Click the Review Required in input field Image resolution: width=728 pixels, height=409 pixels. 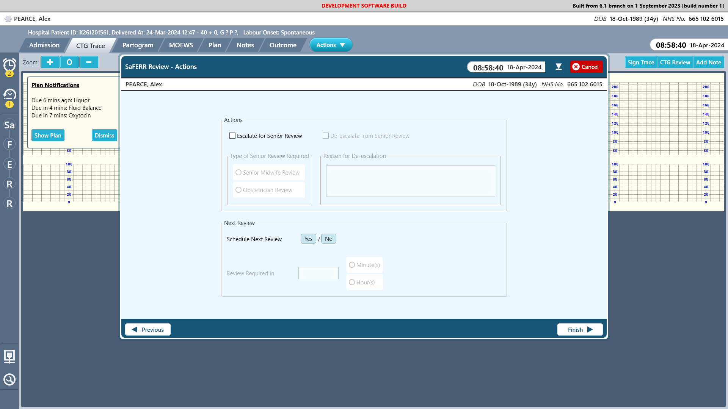(318, 273)
